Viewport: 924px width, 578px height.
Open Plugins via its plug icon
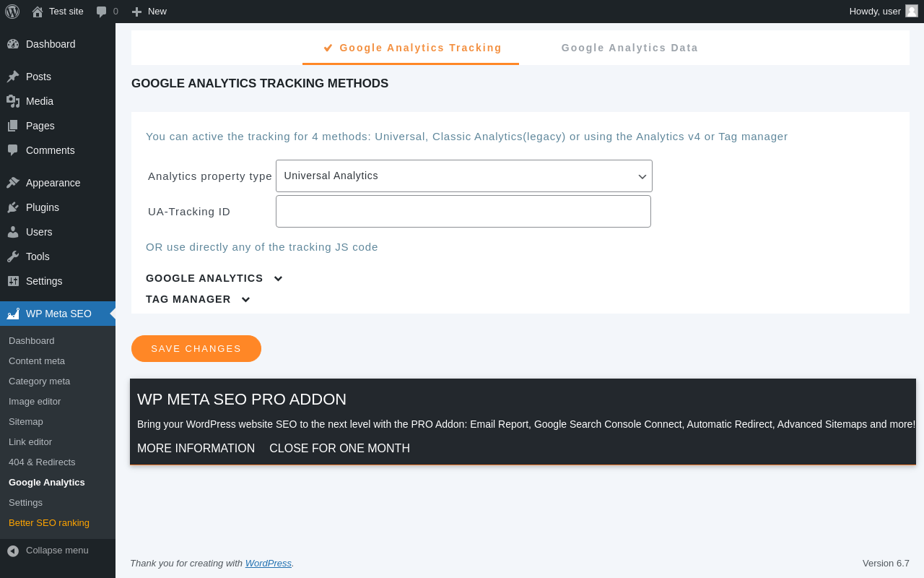13,207
